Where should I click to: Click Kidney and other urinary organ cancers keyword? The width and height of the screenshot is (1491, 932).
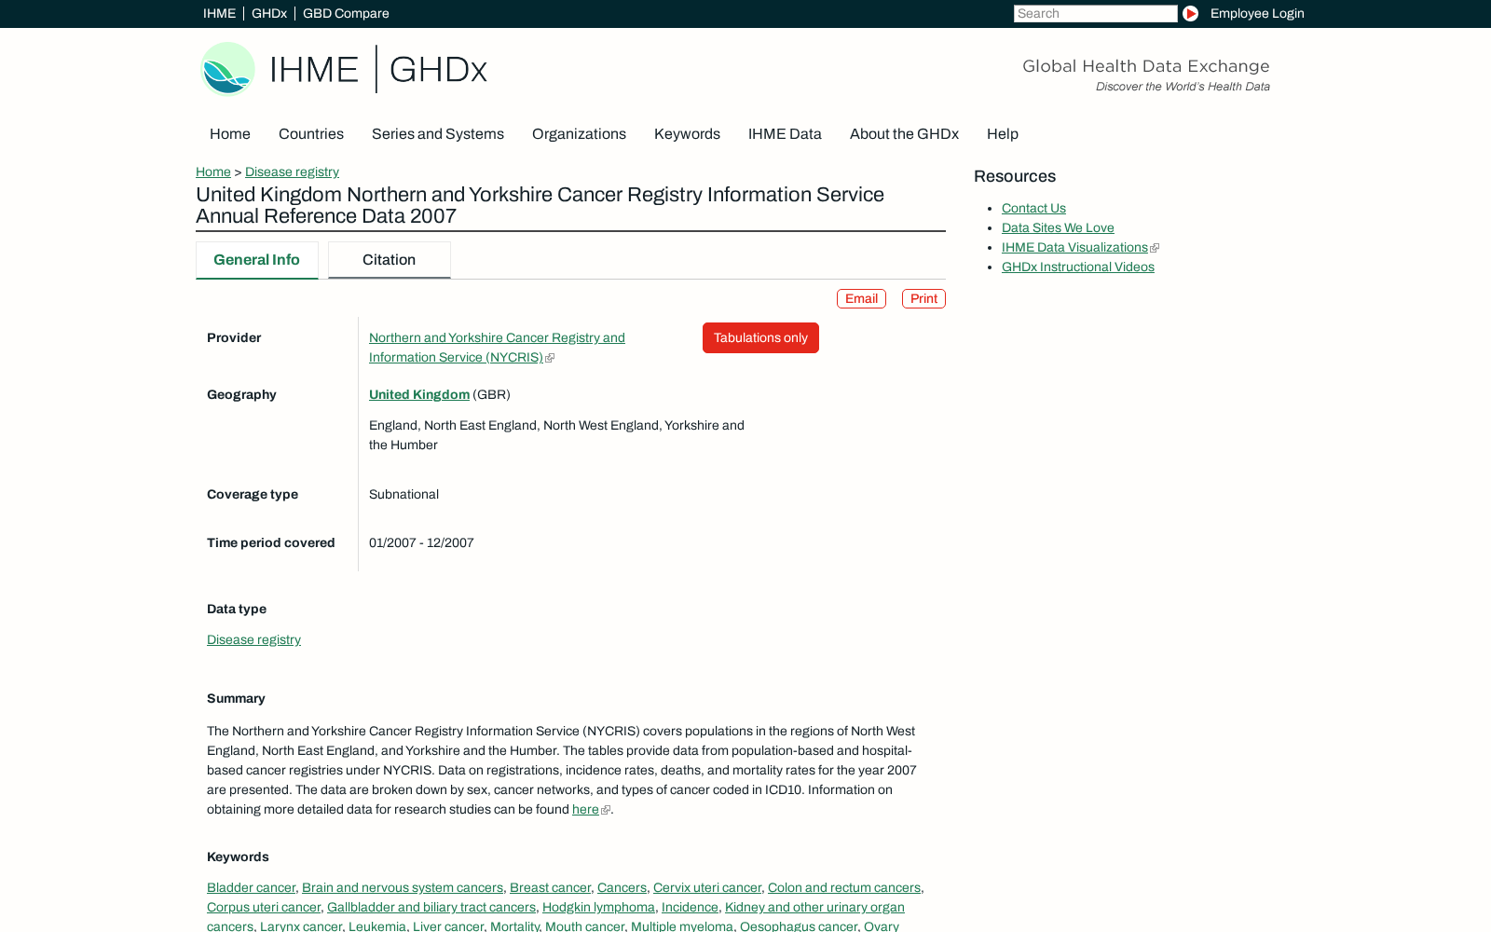(x=814, y=907)
